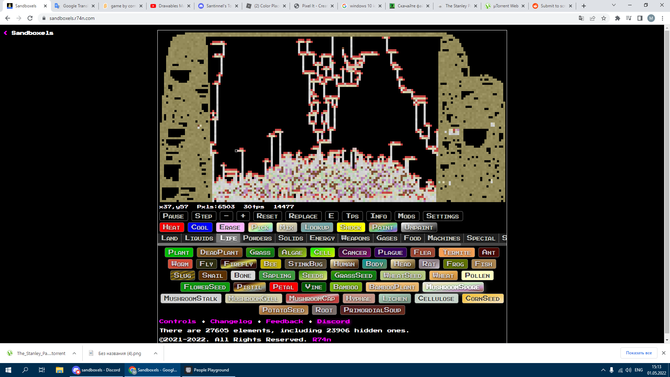Viewport: 670px width, 377px height.
Task: Expand hidden icons in the system tray
Action: pos(603,370)
